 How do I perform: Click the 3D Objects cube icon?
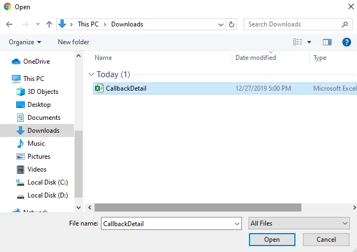tap(21, 92)
